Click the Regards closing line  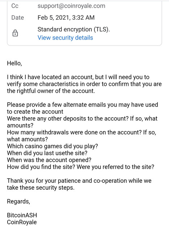click(18, 201)
